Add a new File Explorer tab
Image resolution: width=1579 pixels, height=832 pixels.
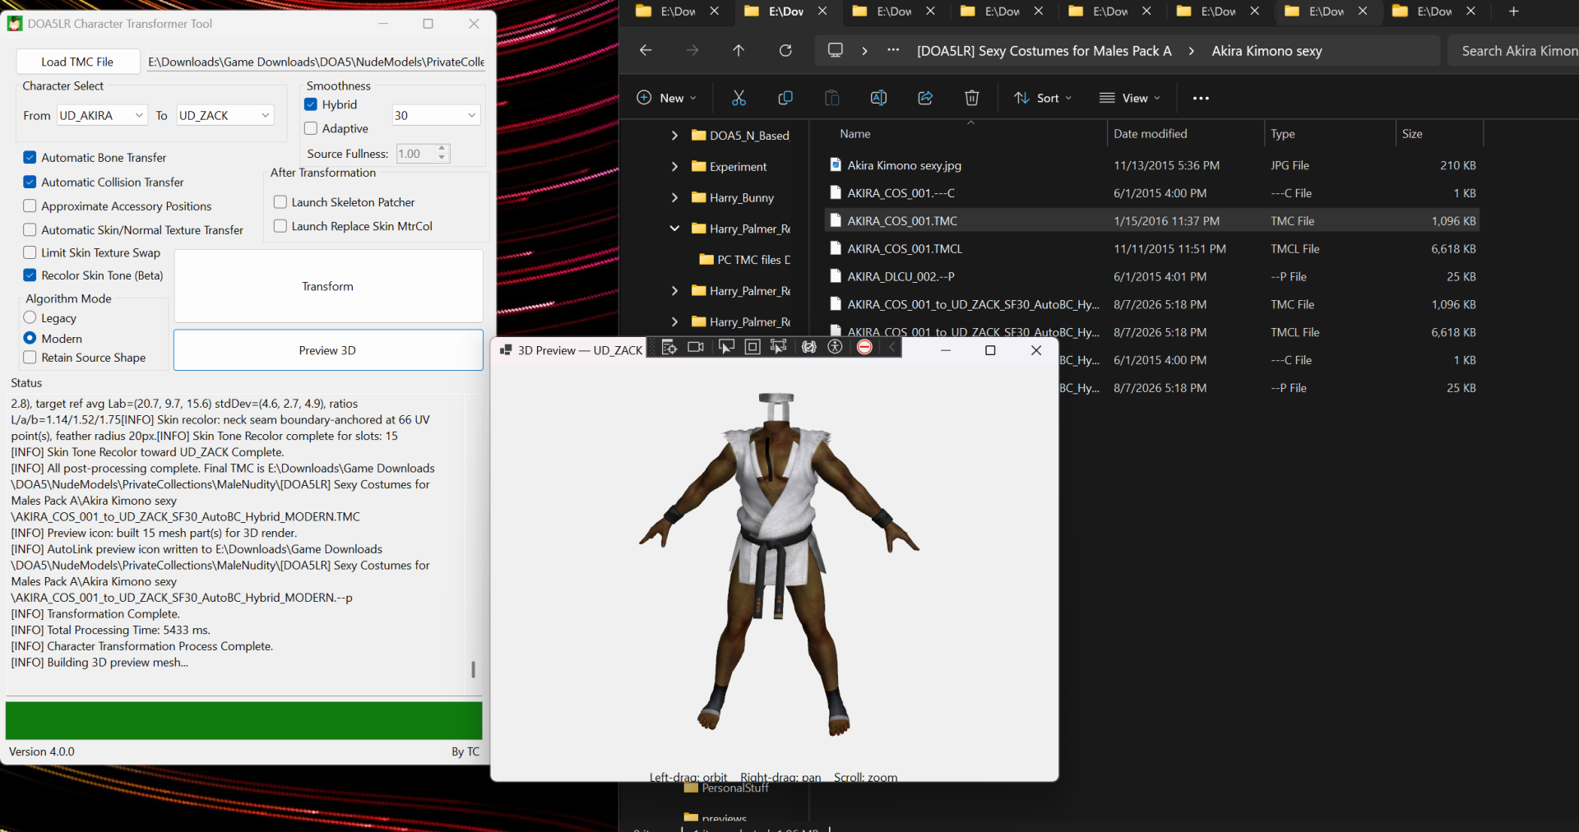(1513, 12)
